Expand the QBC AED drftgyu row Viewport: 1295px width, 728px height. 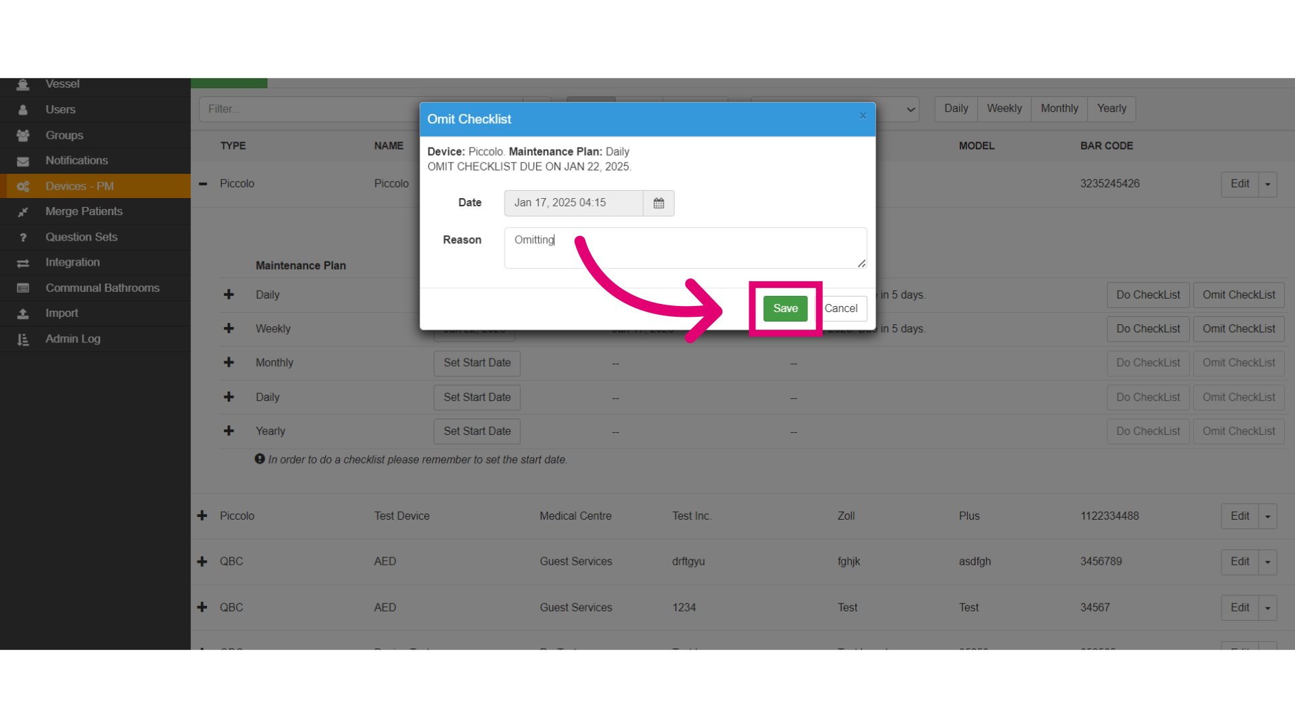tap(202, 562)
